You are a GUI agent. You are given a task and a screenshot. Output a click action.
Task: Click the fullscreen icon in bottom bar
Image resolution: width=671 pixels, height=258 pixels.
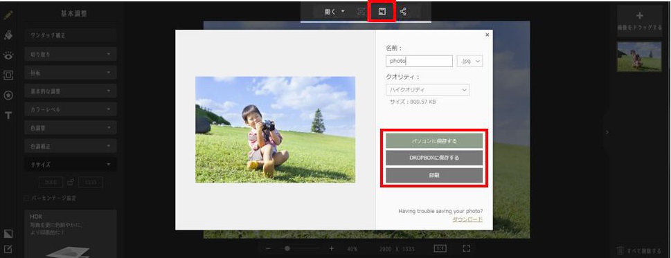click(x=467, y=248)
